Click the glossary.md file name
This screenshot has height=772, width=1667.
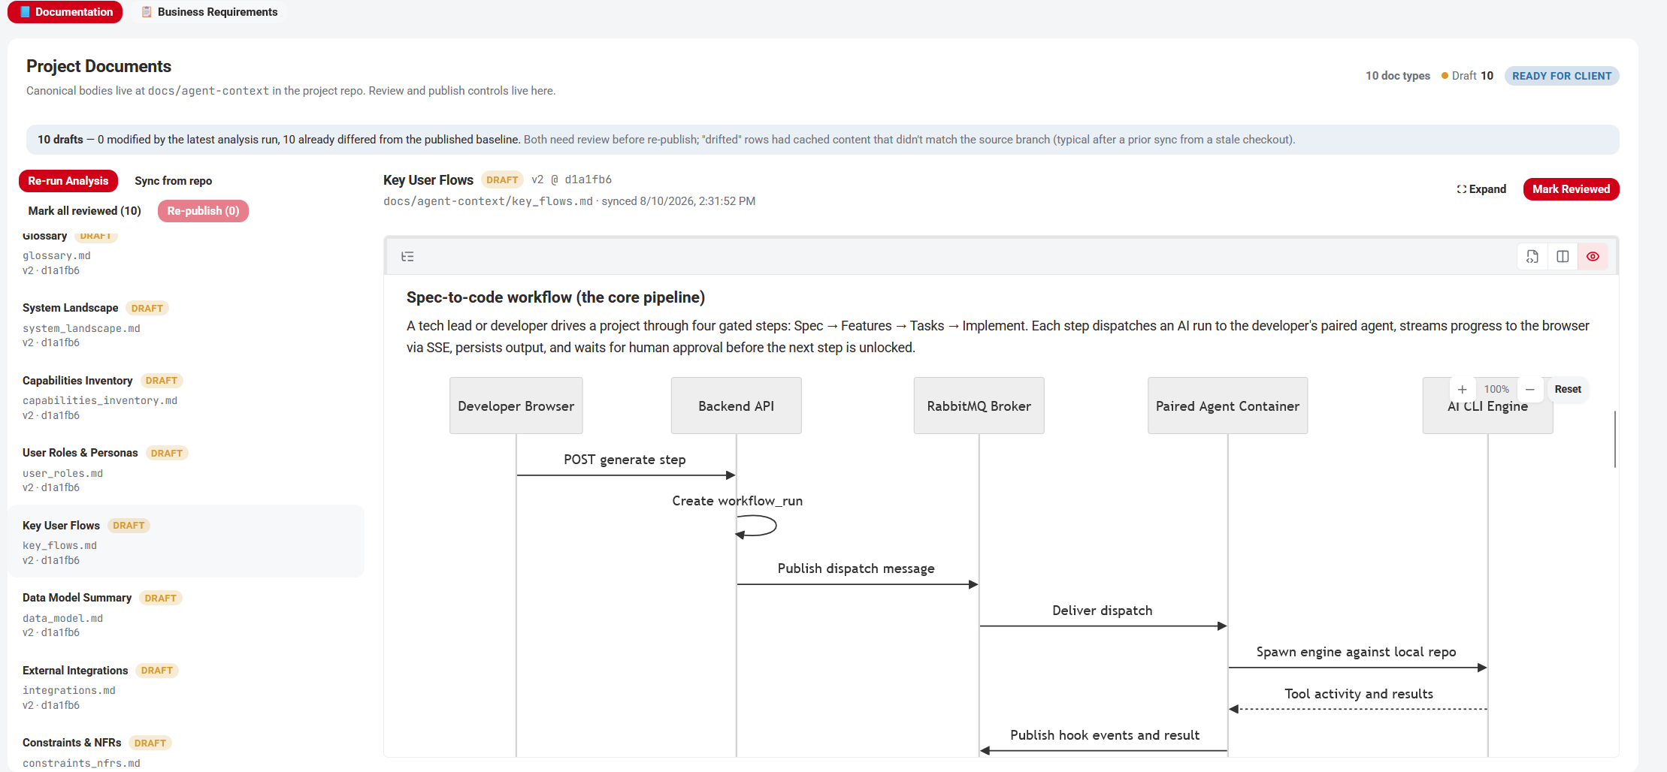[56, 256]
